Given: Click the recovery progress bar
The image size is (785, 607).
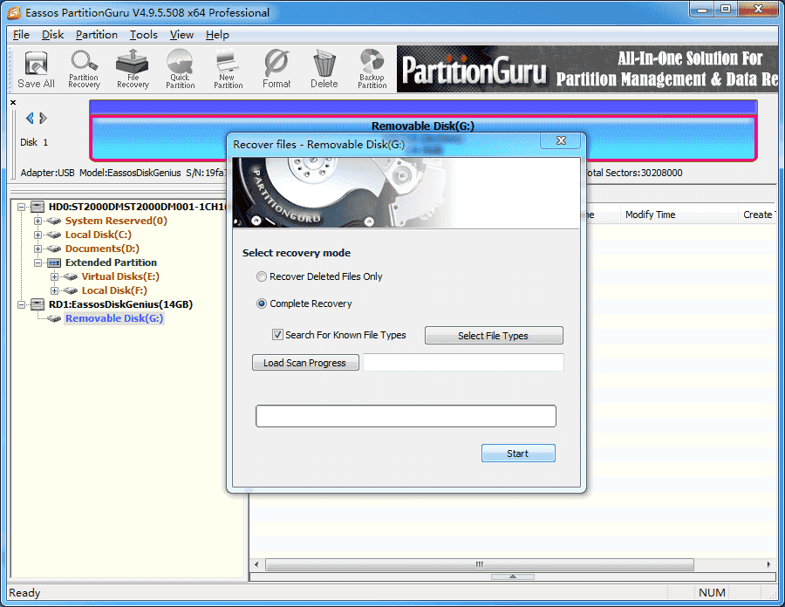Looking at the screenshot, I should pos(406,416).
